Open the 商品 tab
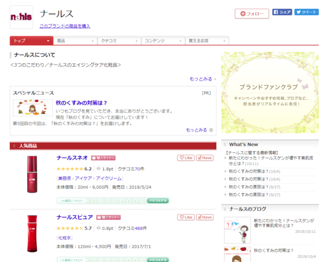 pos(76,41)
